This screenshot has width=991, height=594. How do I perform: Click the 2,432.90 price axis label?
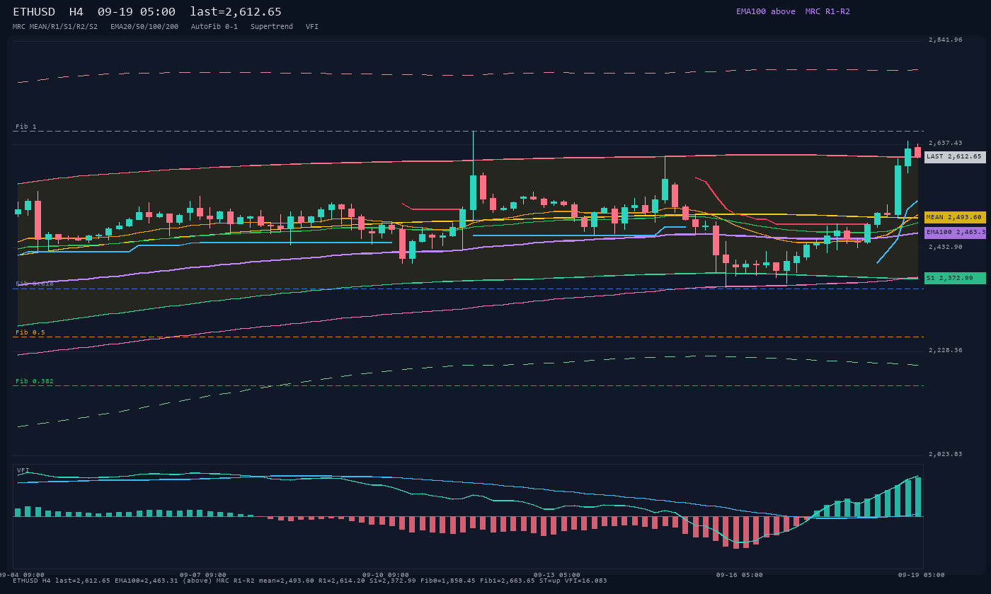click(946, 247)
